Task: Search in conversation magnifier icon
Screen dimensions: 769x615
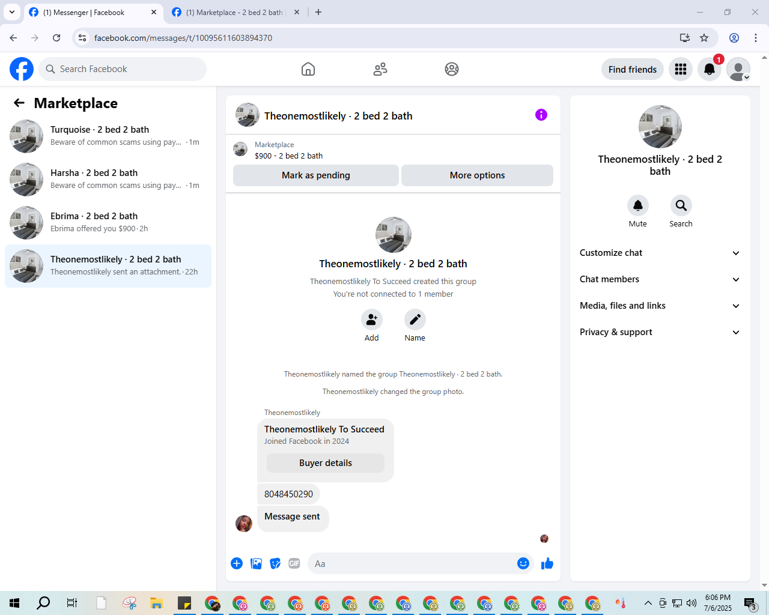Action: [x=681, y=205]
